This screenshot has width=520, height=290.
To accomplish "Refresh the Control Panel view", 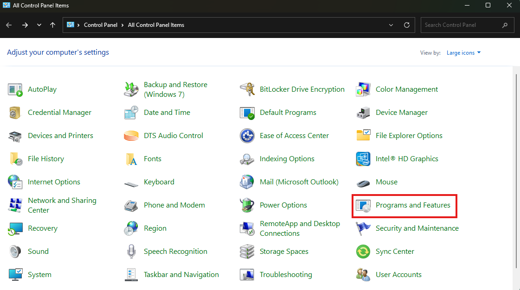I will 406,25.
